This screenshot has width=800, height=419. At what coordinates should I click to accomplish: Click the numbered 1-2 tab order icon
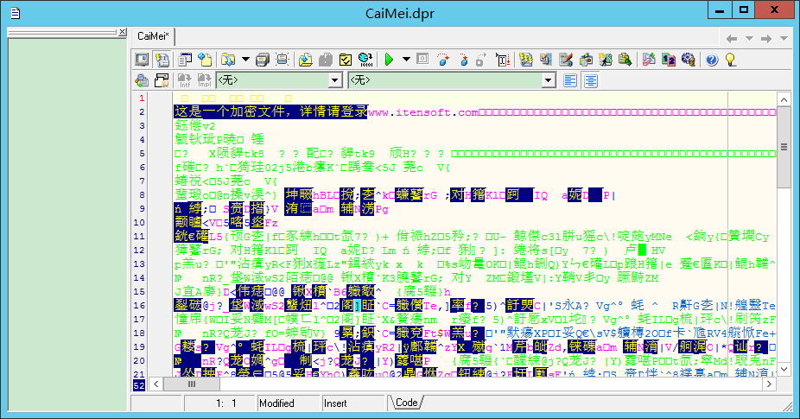coord(669,60)
